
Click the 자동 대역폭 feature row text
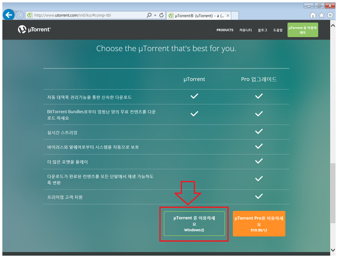[x=89, y=97]
